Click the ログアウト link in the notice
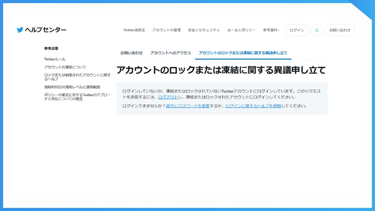 click(168, 97)
